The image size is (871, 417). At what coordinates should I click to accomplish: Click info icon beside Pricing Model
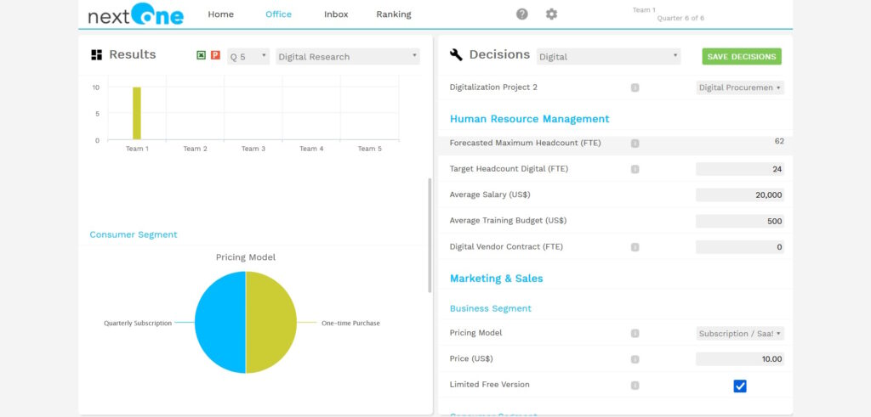coord(635,334)
